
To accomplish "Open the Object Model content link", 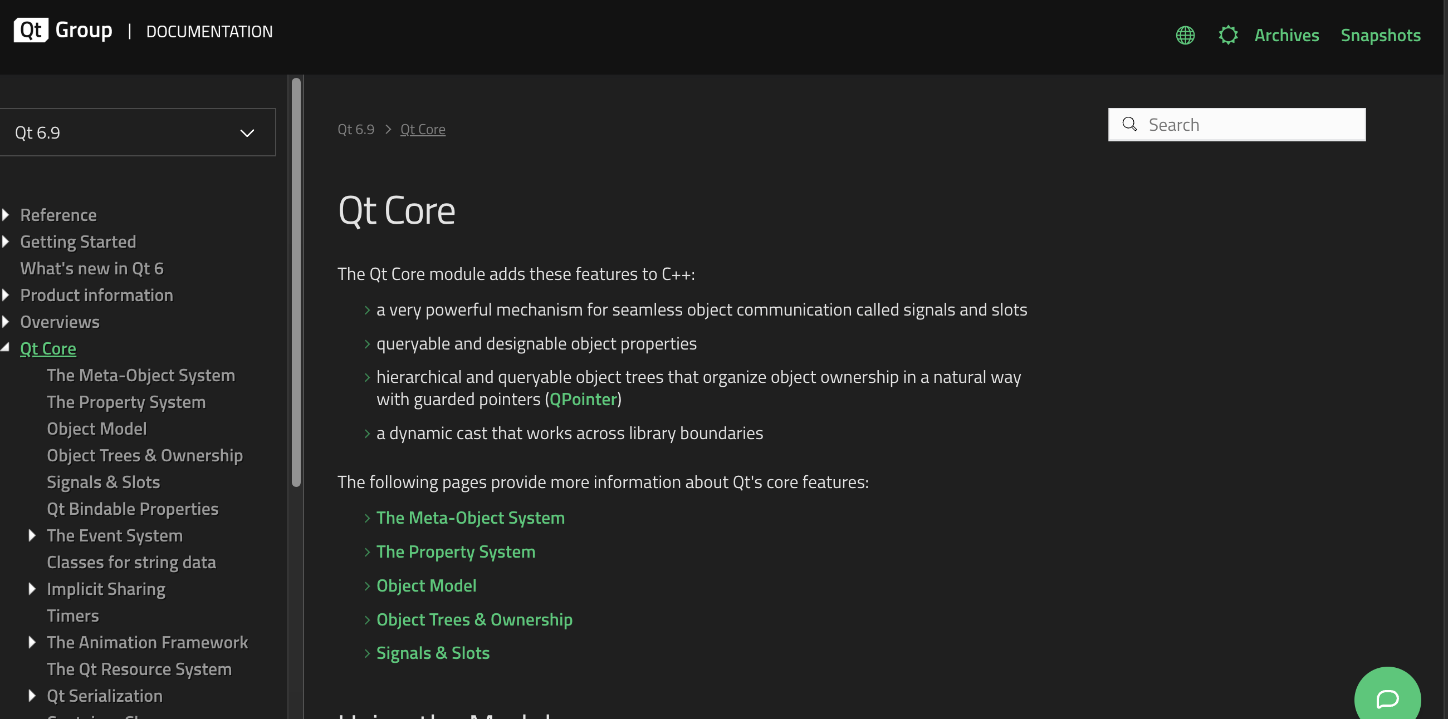I will pyautogui.click(x=426, y=585).
